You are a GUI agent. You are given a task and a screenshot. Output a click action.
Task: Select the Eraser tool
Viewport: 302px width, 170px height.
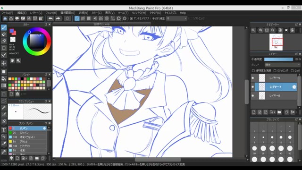tap(4, 34)
